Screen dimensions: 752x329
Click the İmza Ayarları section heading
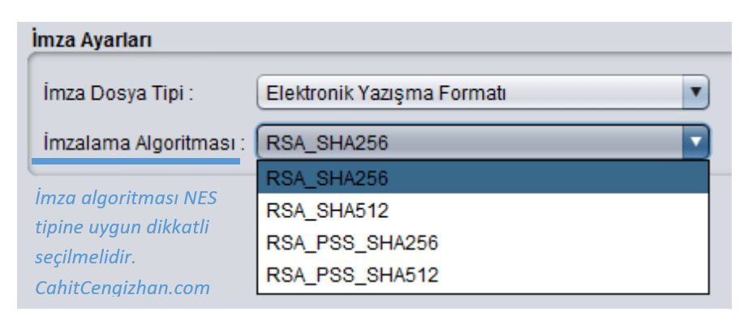click(x=92, y=37)
